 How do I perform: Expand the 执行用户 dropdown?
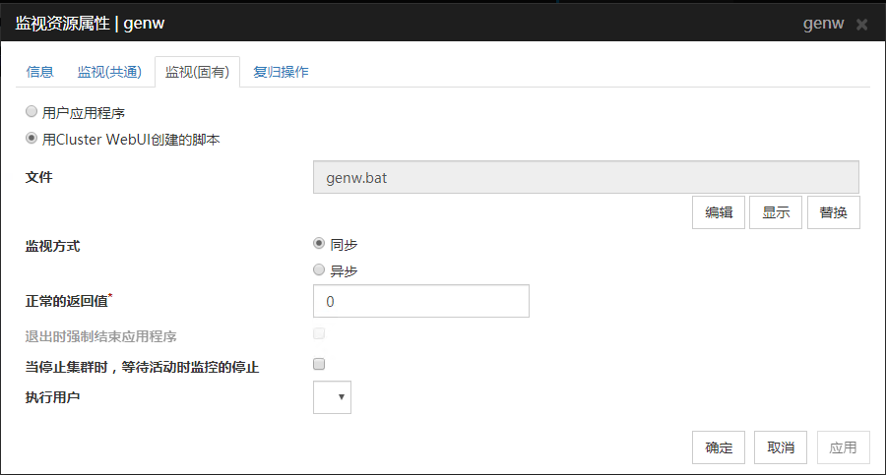(332, 397)
